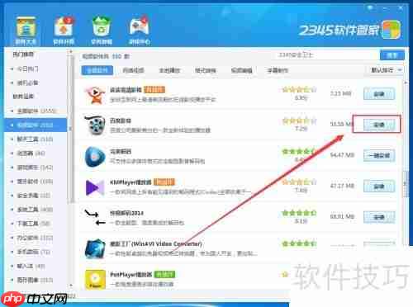Open the PotPlayer播放器 title link
The image size is (413, 307).
click(131, 275)
